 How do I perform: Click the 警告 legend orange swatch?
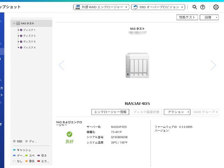coord(27,161)
